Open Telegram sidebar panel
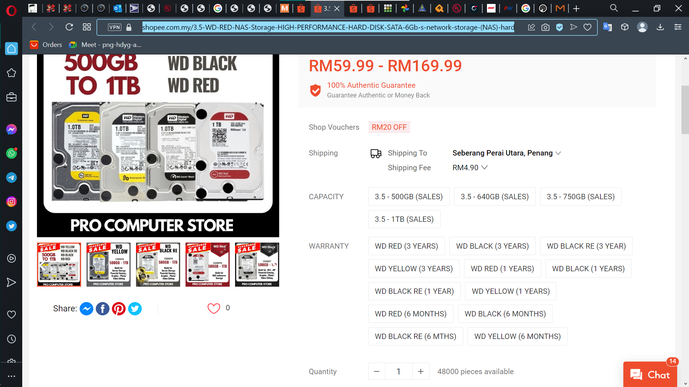This screenshot has width=689, height=387. 11,178
